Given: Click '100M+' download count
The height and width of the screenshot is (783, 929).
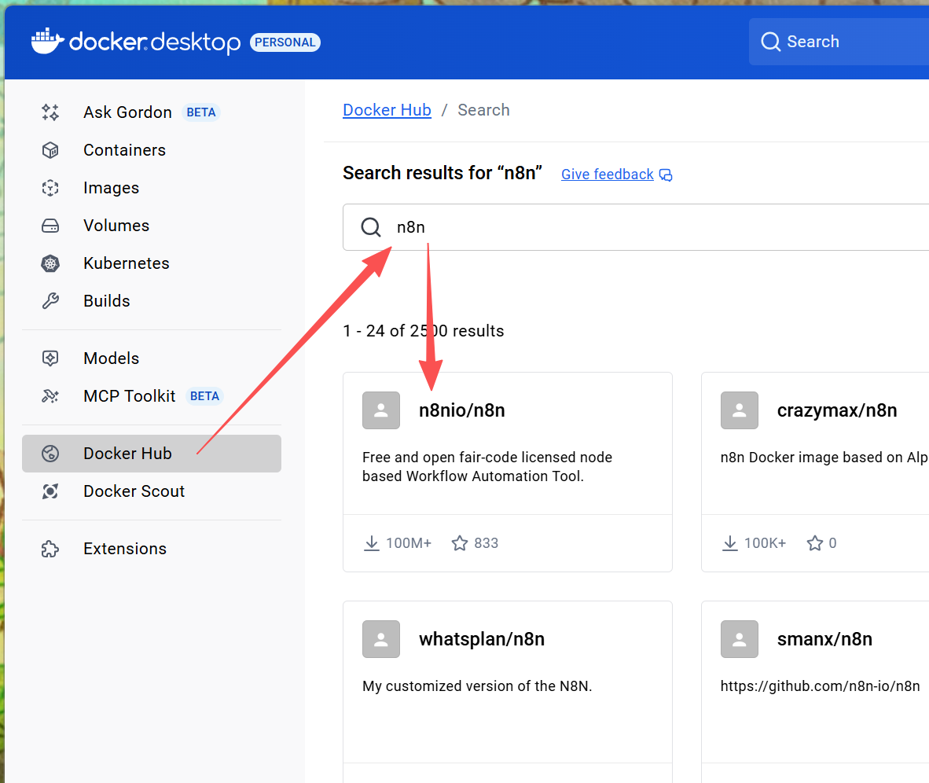Looking at the screenshot, I should 409,543.
